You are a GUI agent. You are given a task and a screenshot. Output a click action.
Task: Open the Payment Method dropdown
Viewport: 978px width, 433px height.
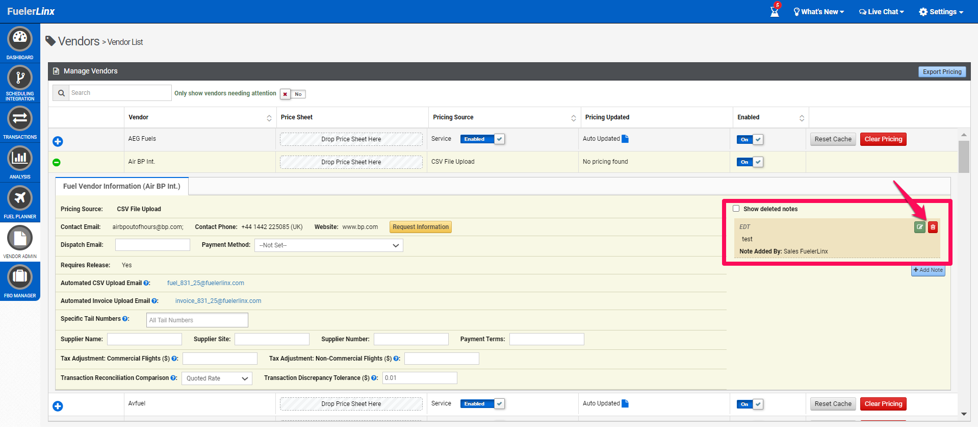[x=328, y=245]
